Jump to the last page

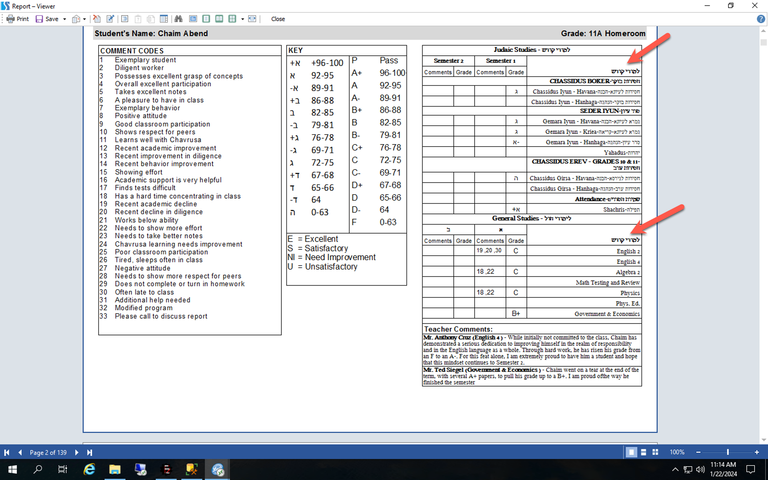tap(90, 452)
